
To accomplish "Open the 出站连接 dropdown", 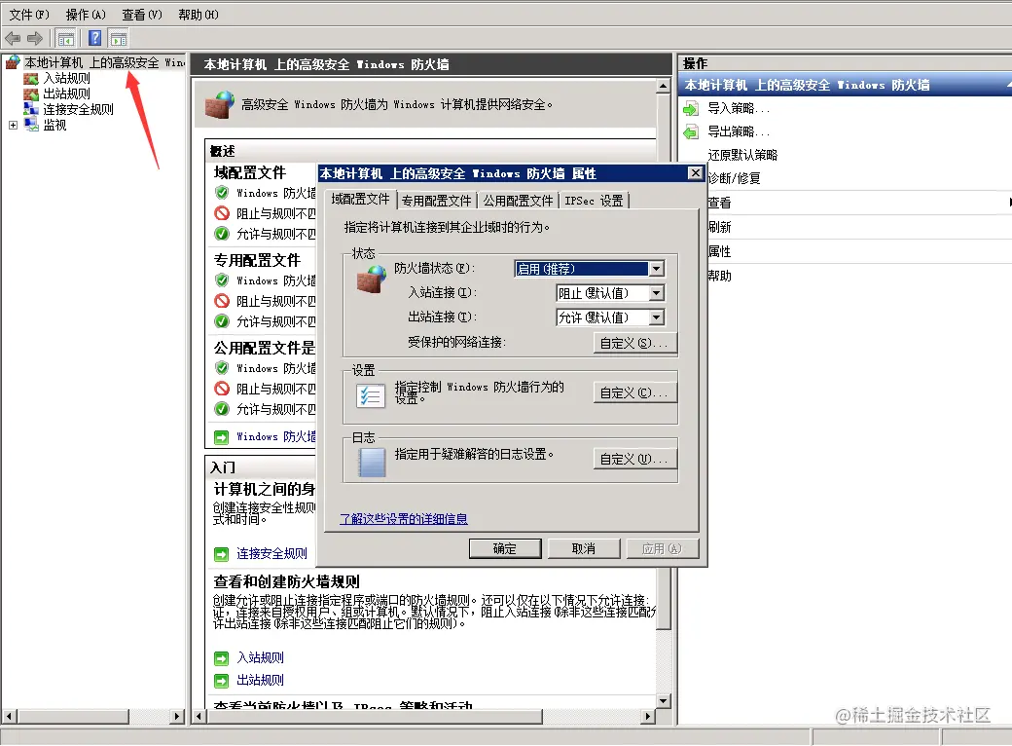I will 657,317.
